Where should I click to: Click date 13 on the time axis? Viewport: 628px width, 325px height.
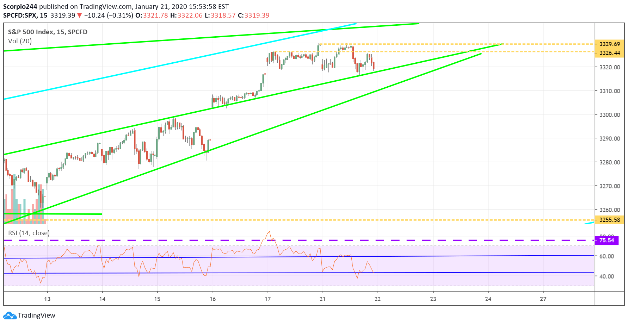(47, 299)
